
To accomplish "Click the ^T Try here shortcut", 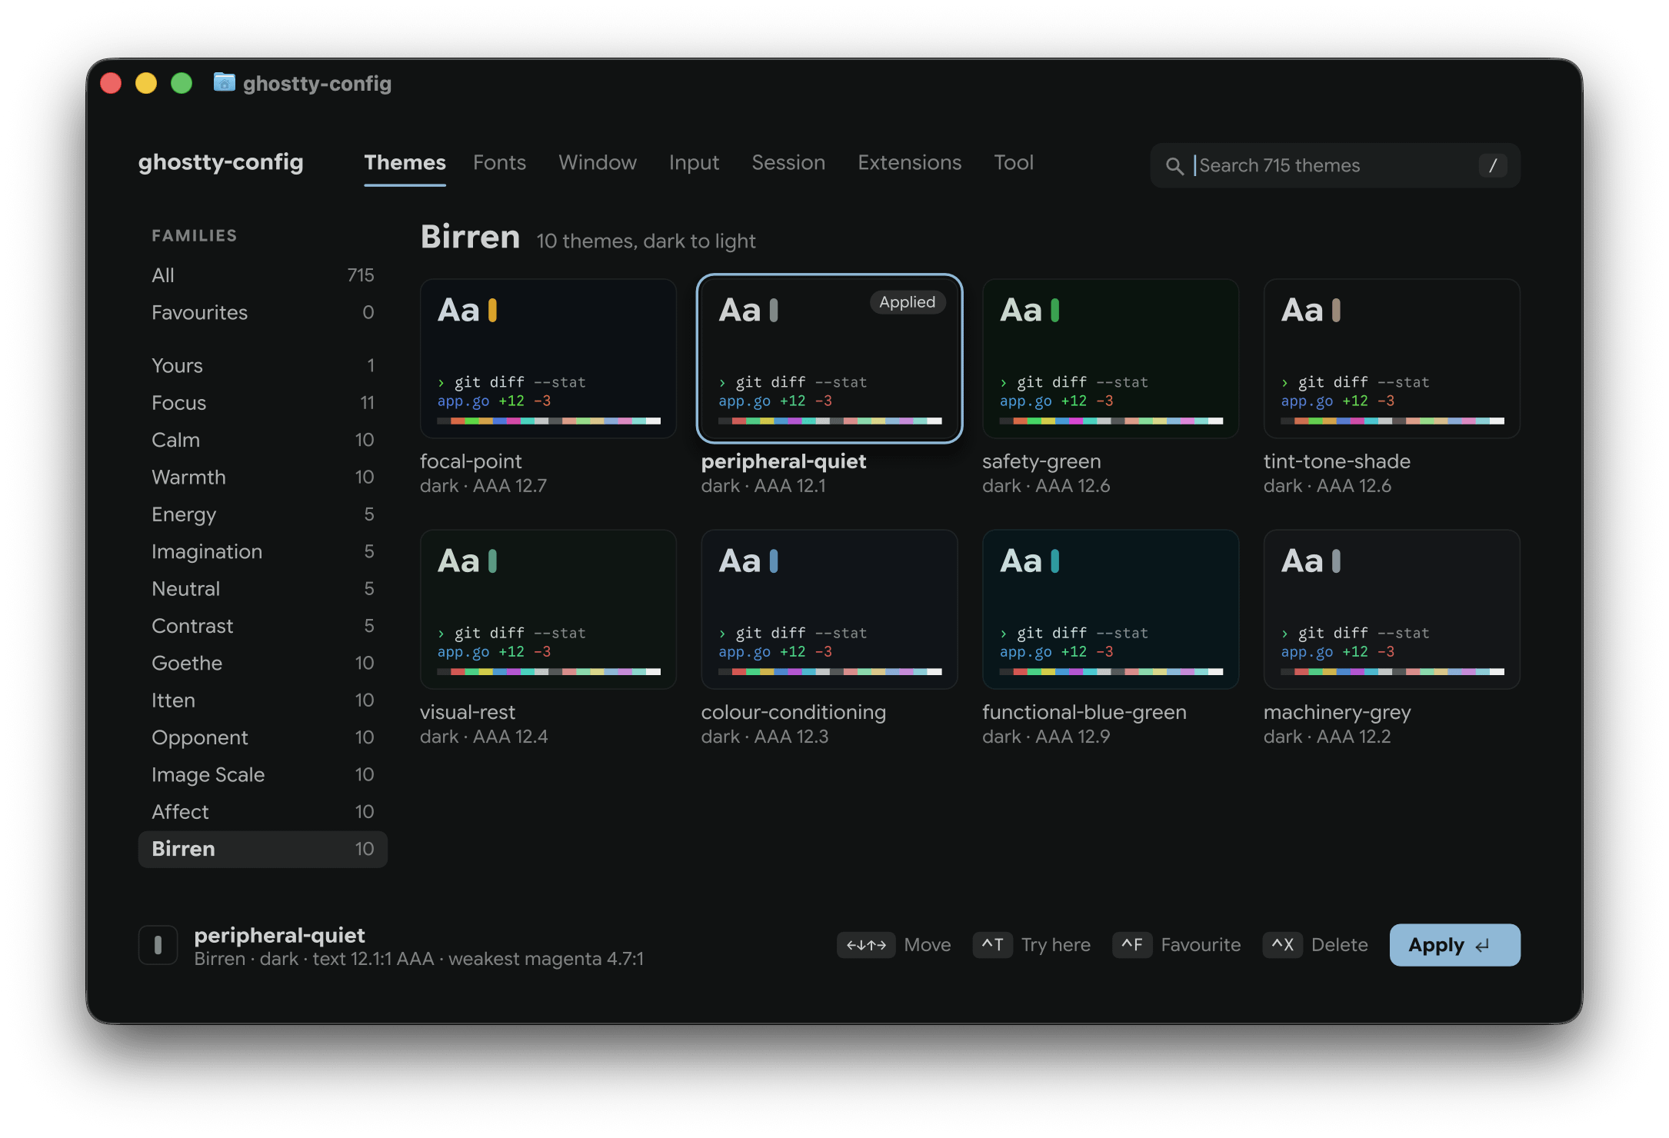I will point(1031,945).
